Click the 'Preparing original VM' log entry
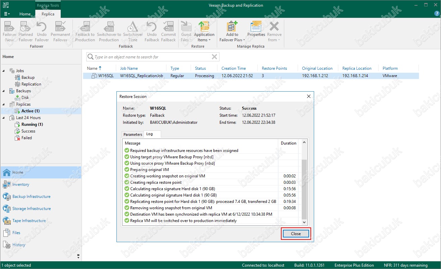The height and width of the screenshot is (269, 441). tap(149, 170)
